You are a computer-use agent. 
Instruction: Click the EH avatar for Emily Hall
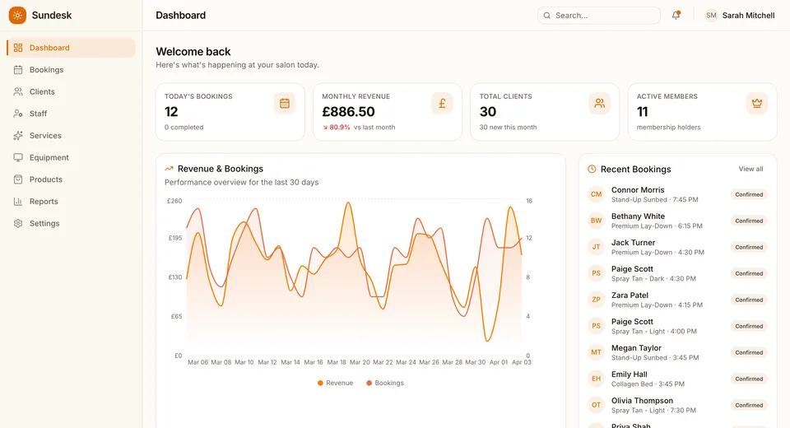click(596, 379)
